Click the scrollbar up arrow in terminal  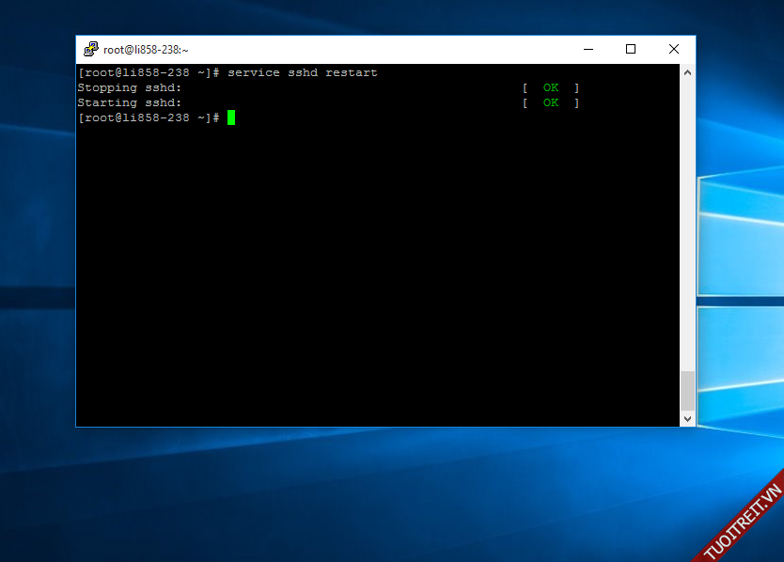687,72
